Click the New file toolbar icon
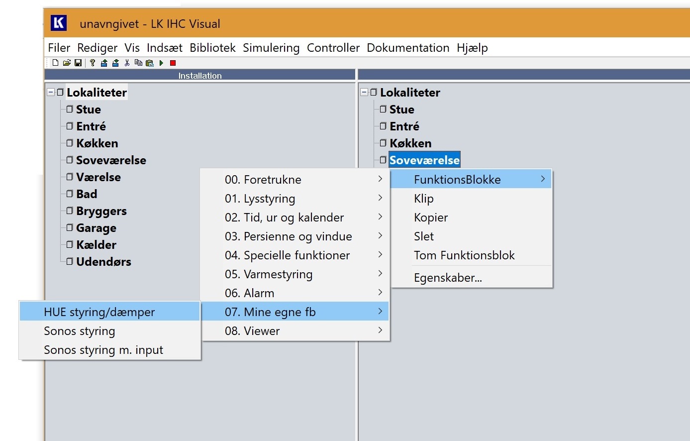This screenshot has width=690, height=441. pyautogui.click(x=55, y=63)
